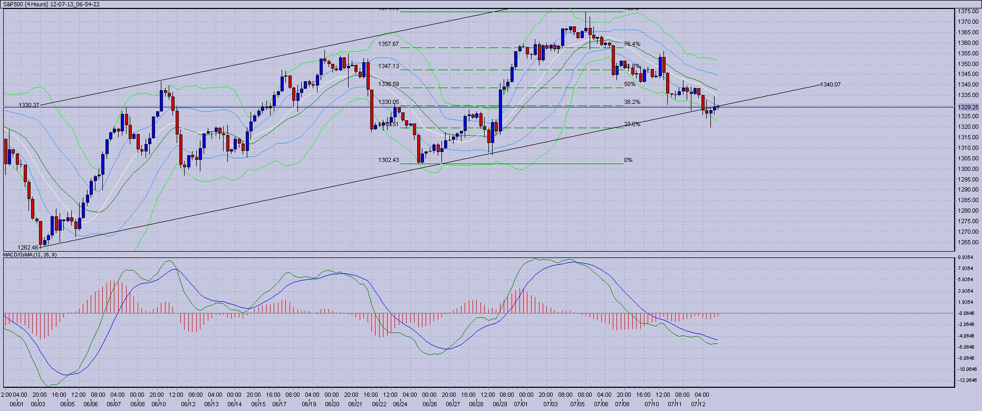Select the 50% Fibonacci level label
This screenshot has width=982, height=411.
click(x=630, y=84)
